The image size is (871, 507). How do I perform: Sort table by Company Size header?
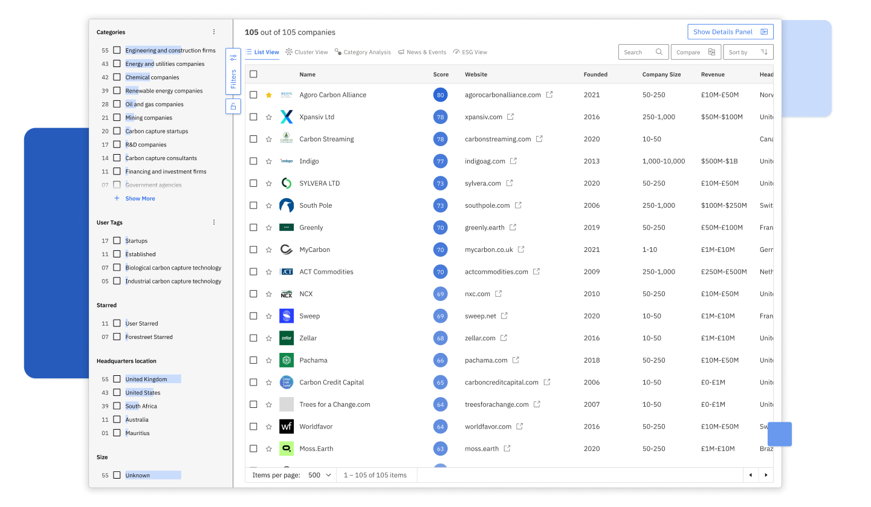pyautogui.click(x=661, y=74)
